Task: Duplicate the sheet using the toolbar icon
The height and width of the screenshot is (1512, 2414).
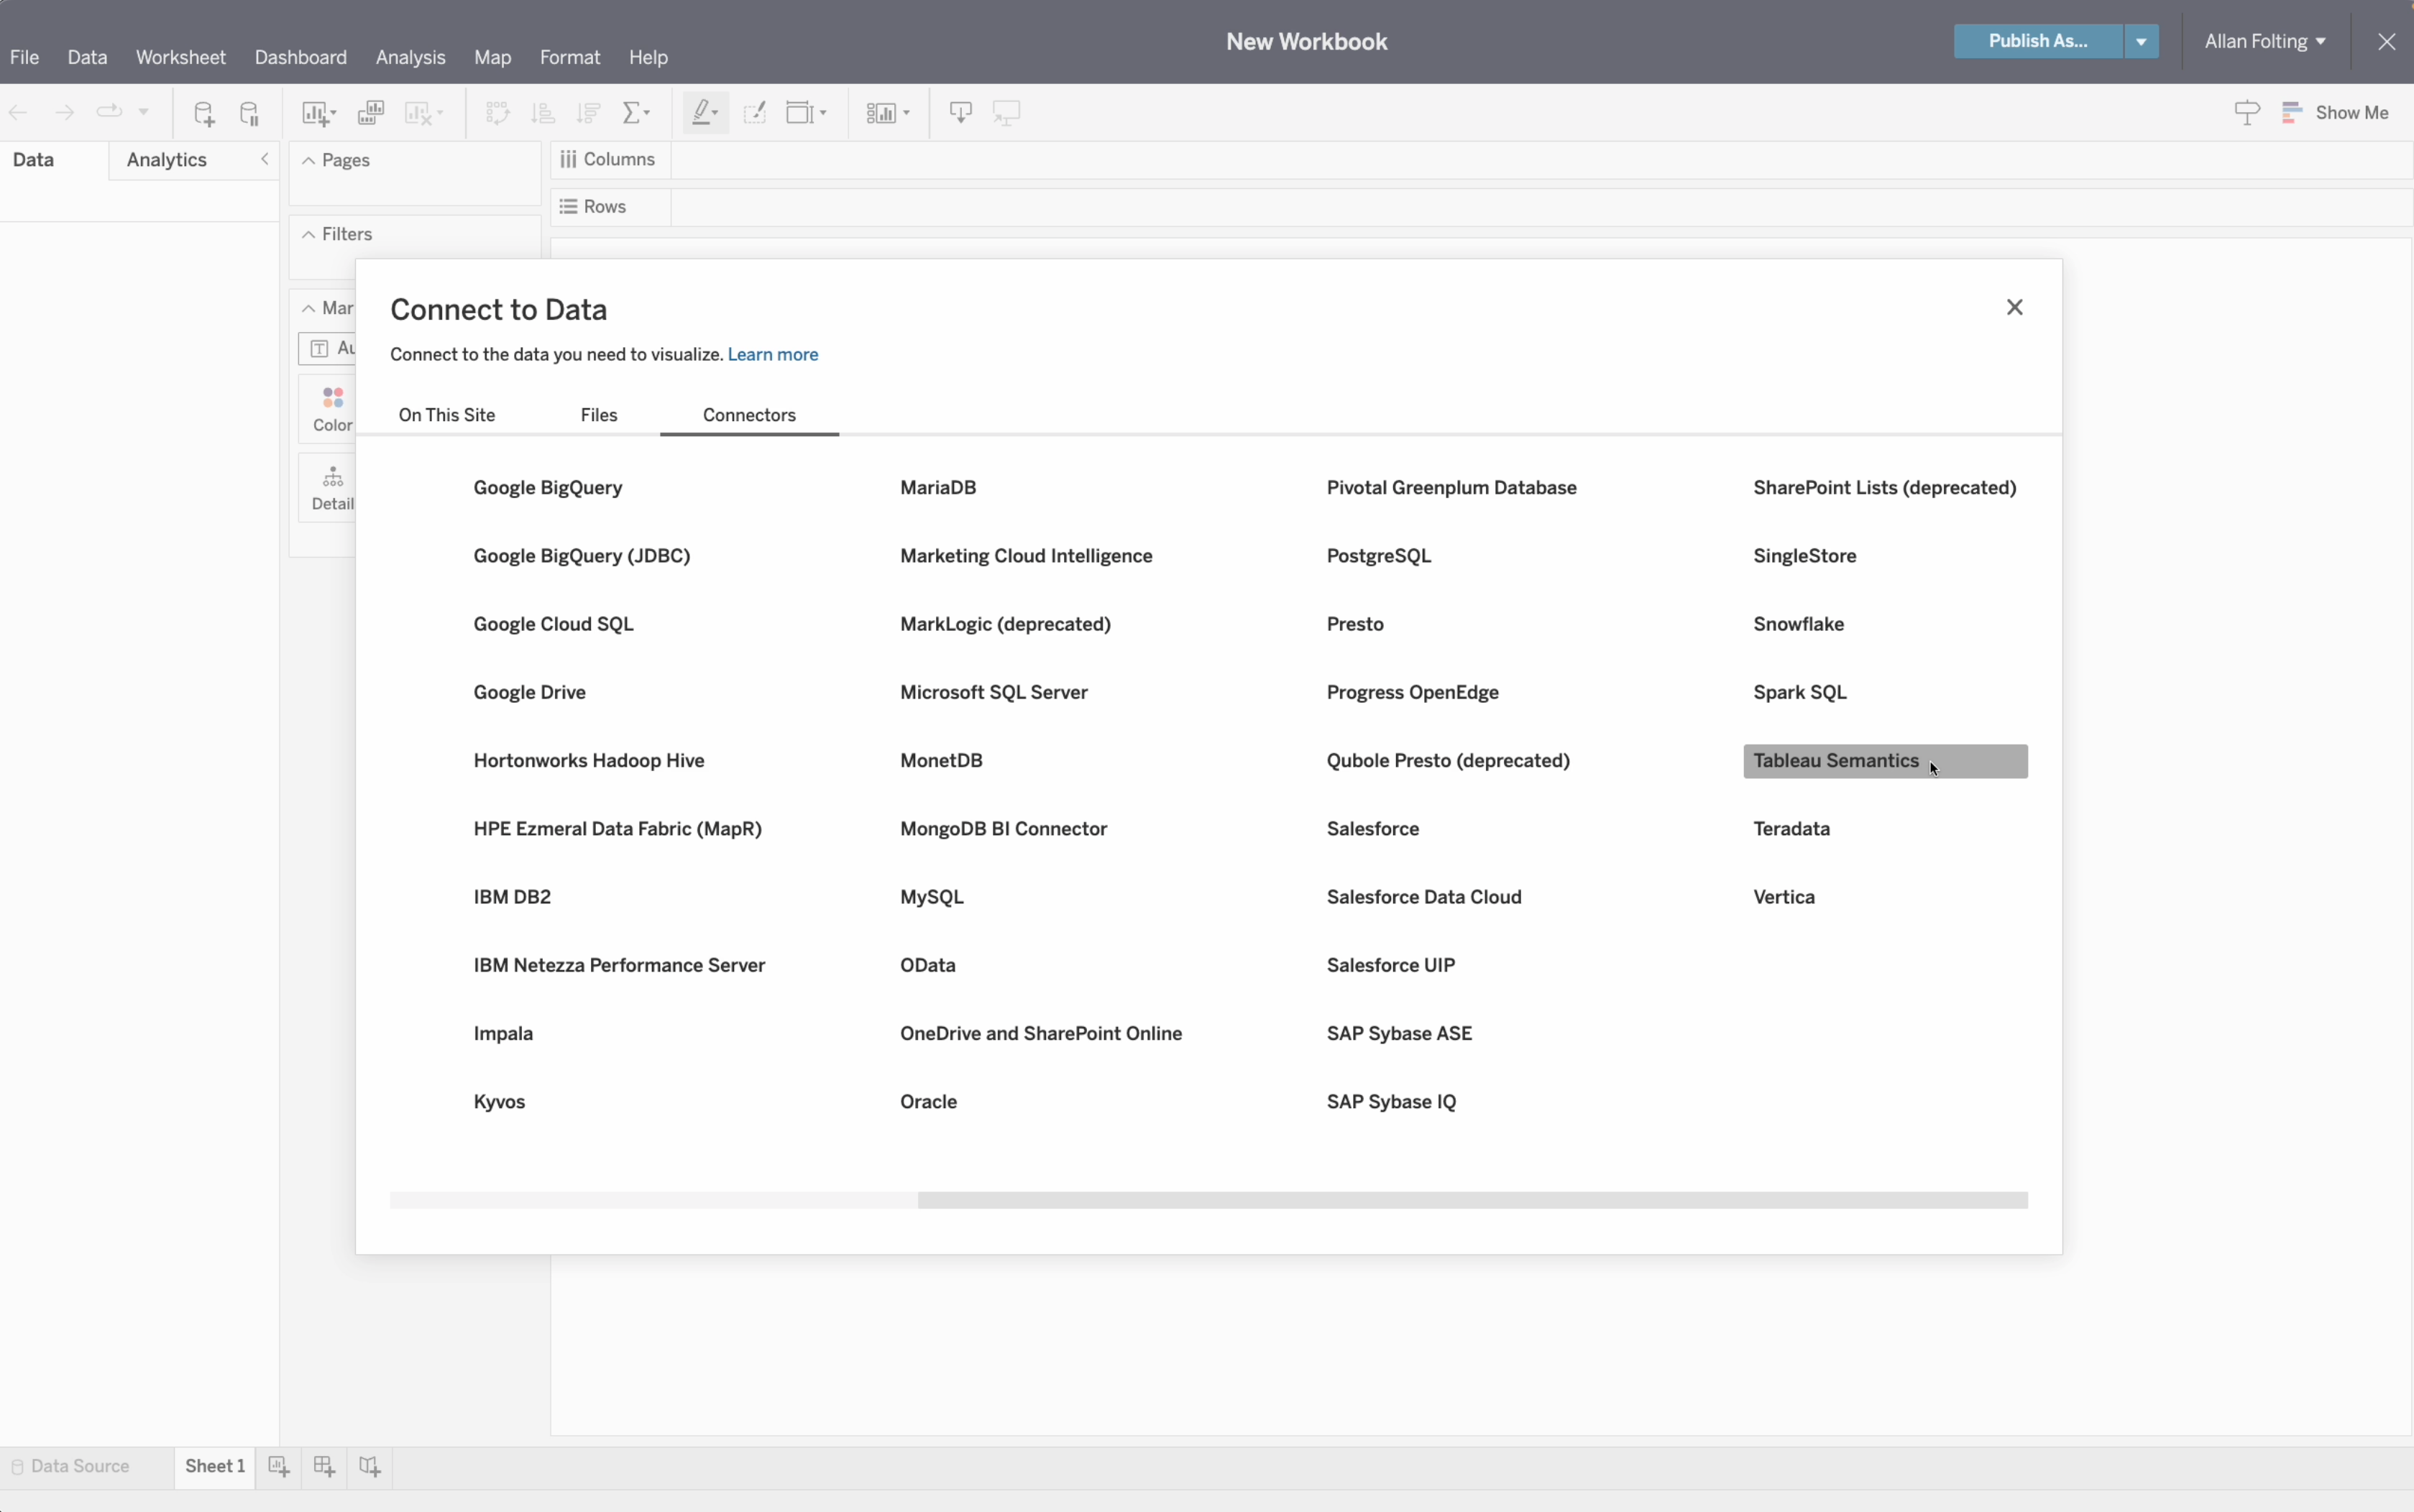Action: pos(371,113)
